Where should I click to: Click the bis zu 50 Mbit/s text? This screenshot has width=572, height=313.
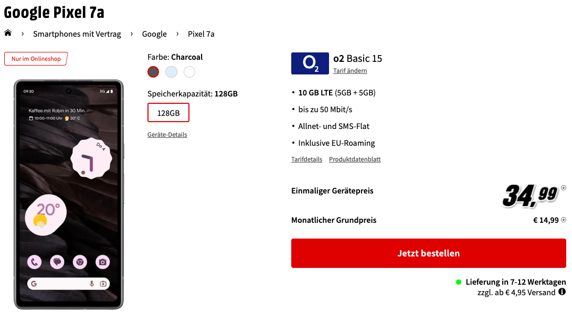(325, 109)
